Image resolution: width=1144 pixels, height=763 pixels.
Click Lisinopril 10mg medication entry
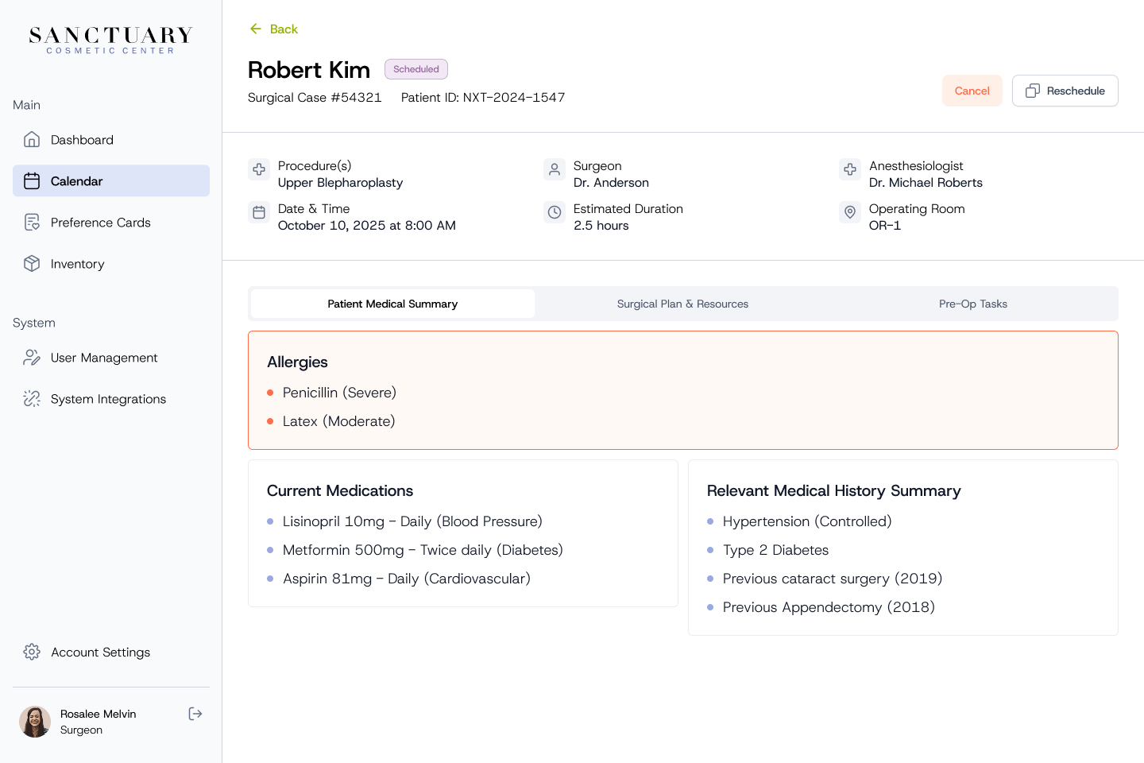pyautogui.click(x=412, y=521)
